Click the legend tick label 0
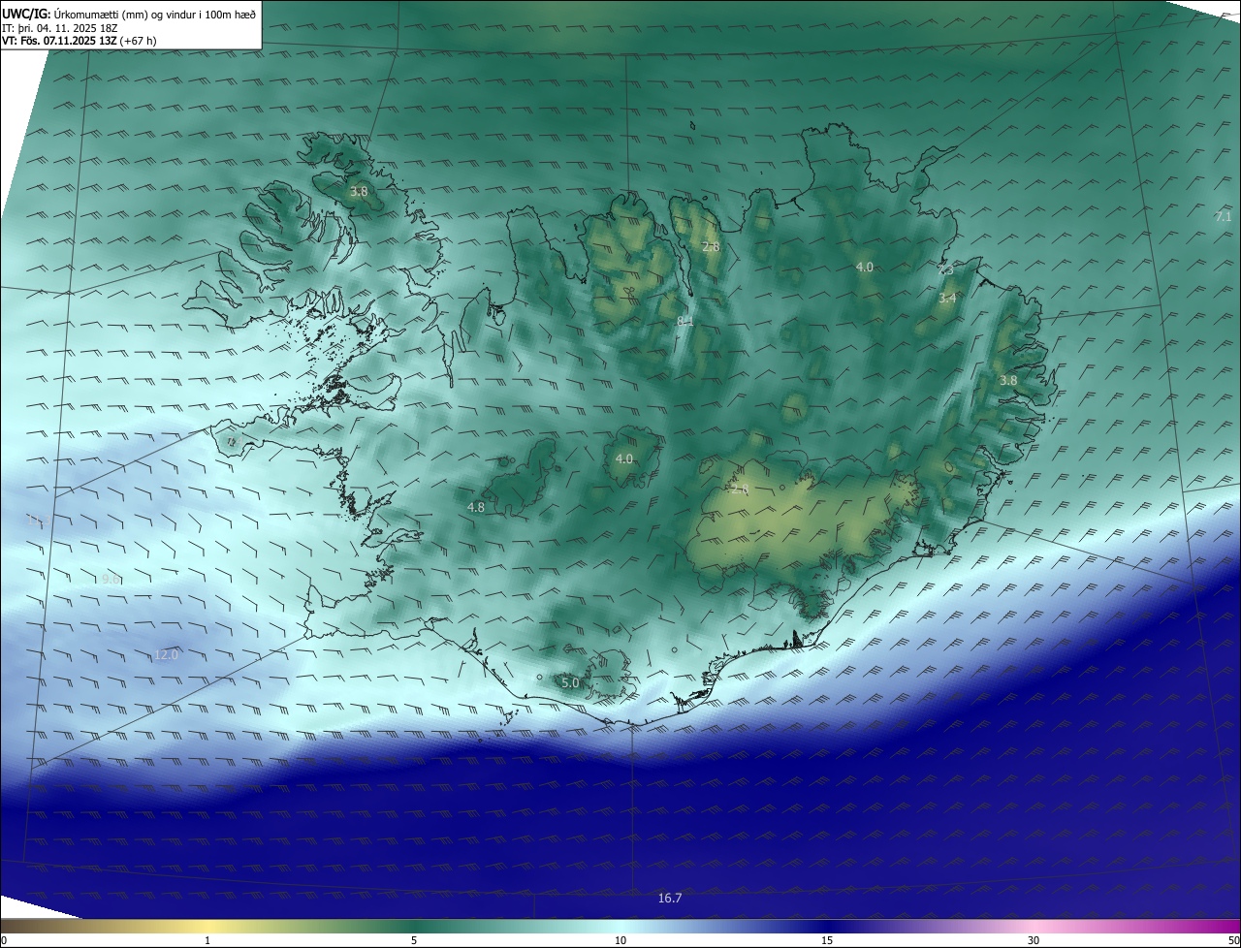This screenshot has height=948, width=1241. pyautogui.click(x=4, y=940)
